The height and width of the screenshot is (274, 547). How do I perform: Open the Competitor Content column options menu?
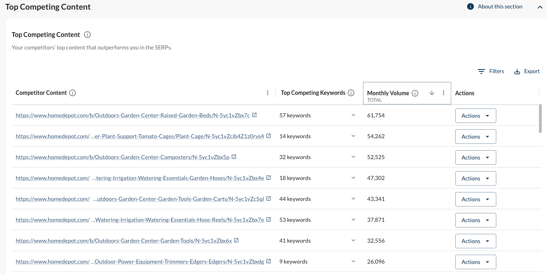click(x=268, y=93)
